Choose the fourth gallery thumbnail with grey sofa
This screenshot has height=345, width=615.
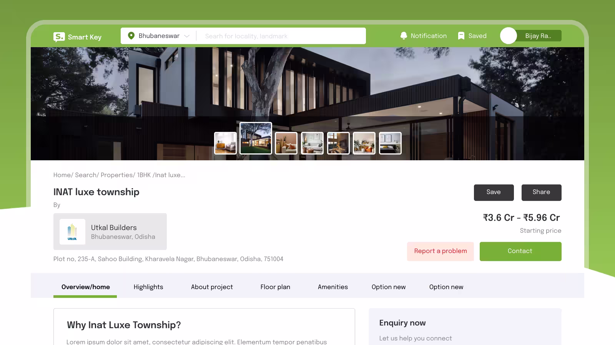tap(312, 143)
